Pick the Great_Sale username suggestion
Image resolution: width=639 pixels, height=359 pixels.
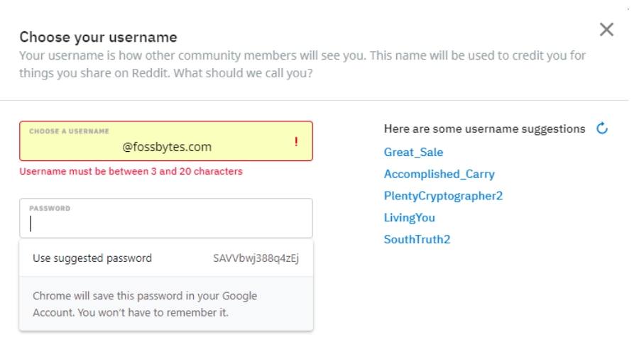[x=413, y=152]
